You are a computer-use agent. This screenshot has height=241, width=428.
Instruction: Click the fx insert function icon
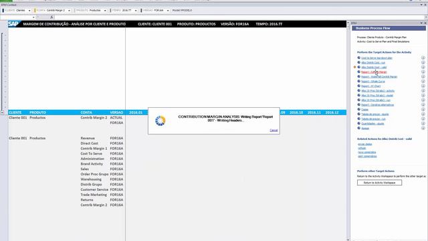(51, 17)
